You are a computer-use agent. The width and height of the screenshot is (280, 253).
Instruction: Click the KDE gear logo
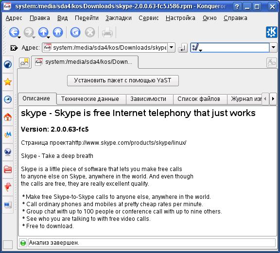click(x=272, y=32)
